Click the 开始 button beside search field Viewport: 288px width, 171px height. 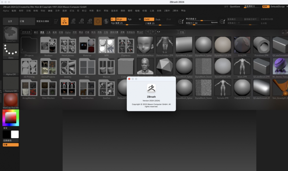coord(182,32)
